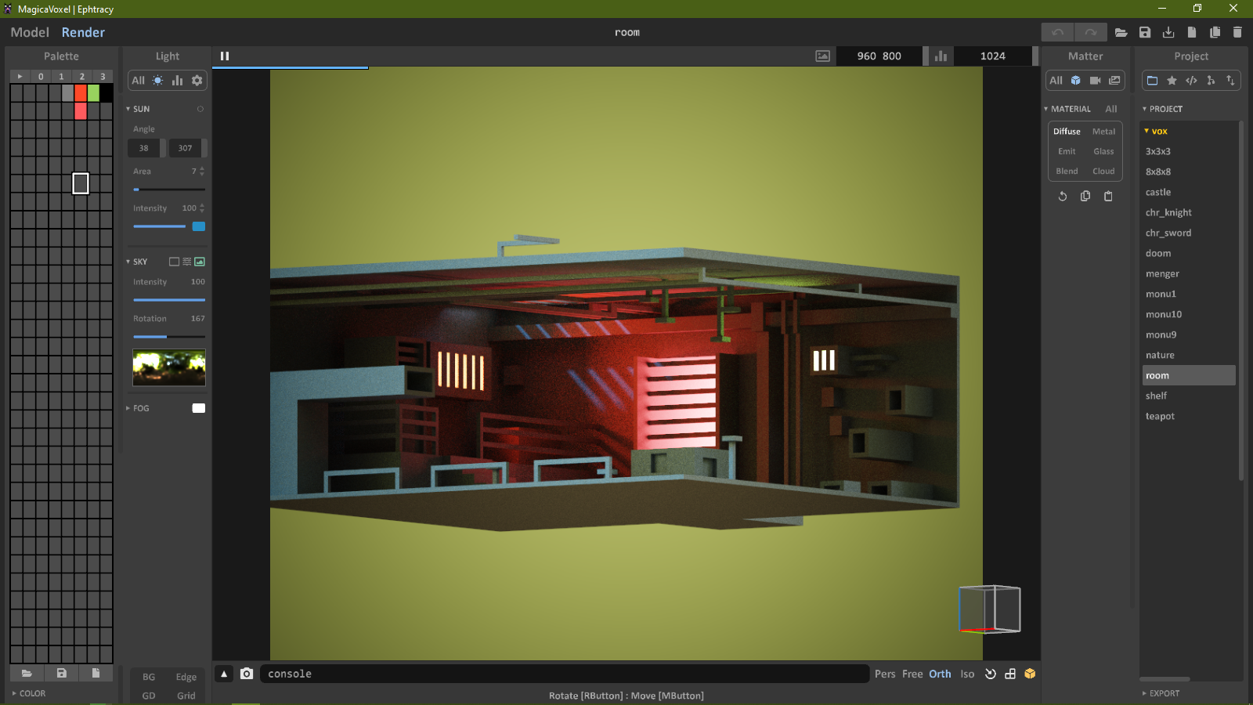Select the Matter panel cube icon

pos(1076,80)
